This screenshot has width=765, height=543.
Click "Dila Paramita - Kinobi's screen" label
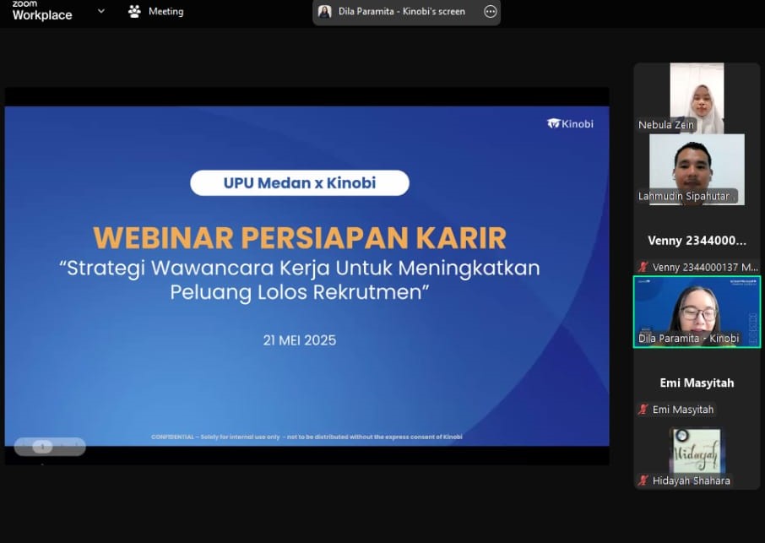pos(402,12)
